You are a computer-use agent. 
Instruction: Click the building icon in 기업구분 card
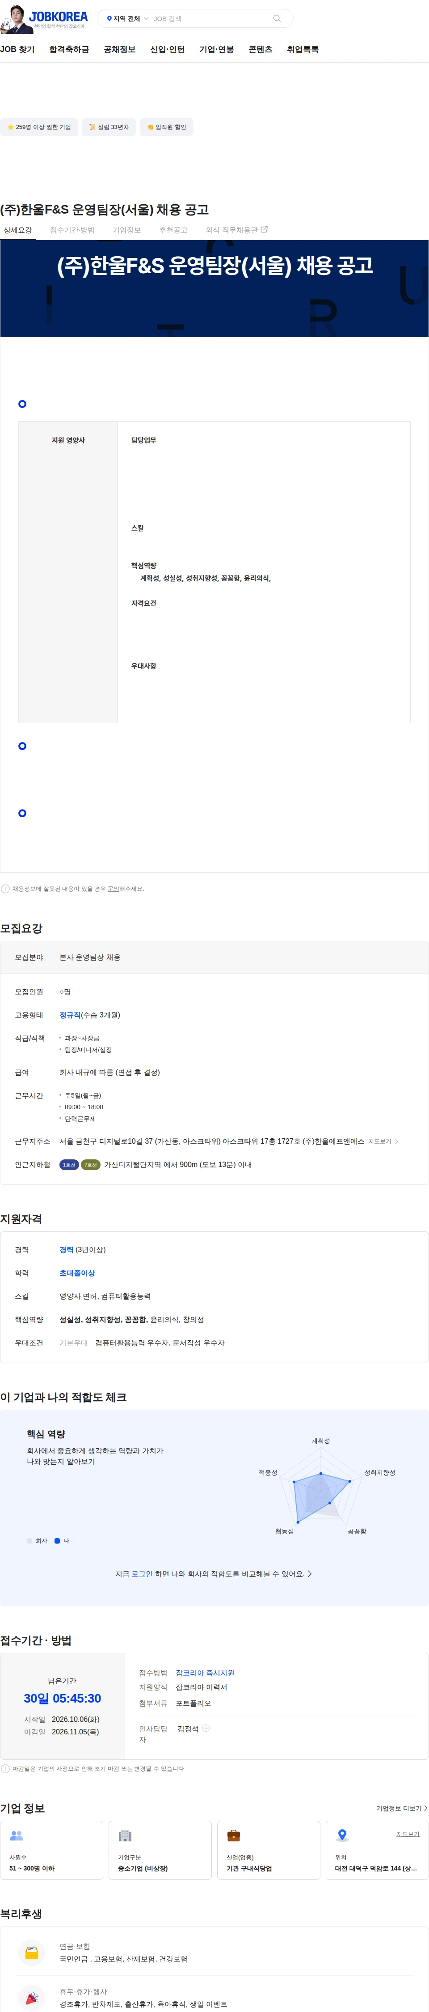pos(125,1836)
